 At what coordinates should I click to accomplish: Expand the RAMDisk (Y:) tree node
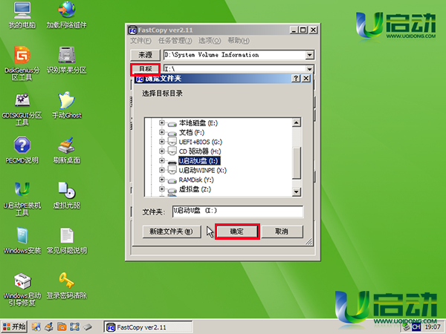162,179
